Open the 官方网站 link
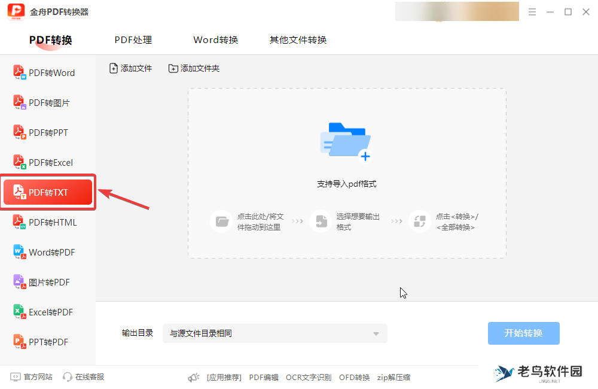This screenshot has height=389, width=598. (x=30, y=377)
